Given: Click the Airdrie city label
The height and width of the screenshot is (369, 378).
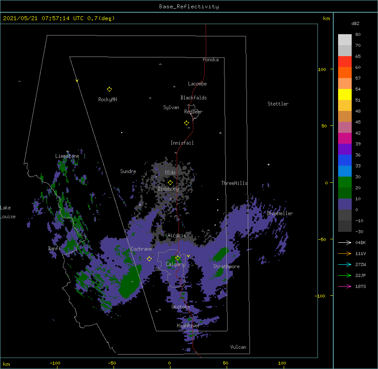Looking at the screenshot, I should click(177, 235).
